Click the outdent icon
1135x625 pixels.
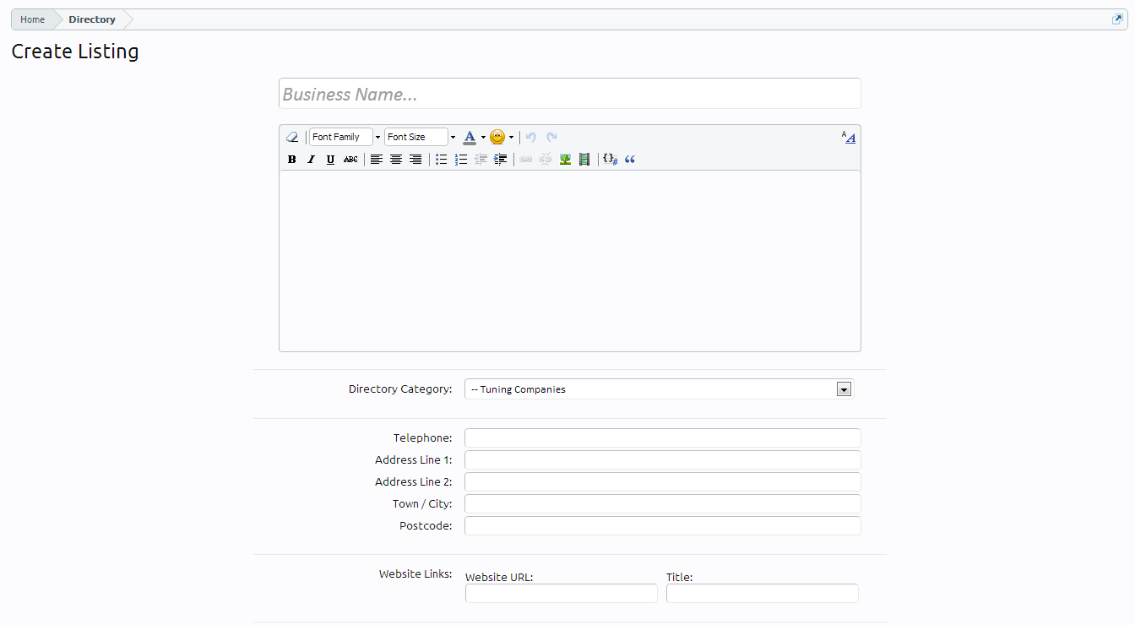click(x=481, y=159)
